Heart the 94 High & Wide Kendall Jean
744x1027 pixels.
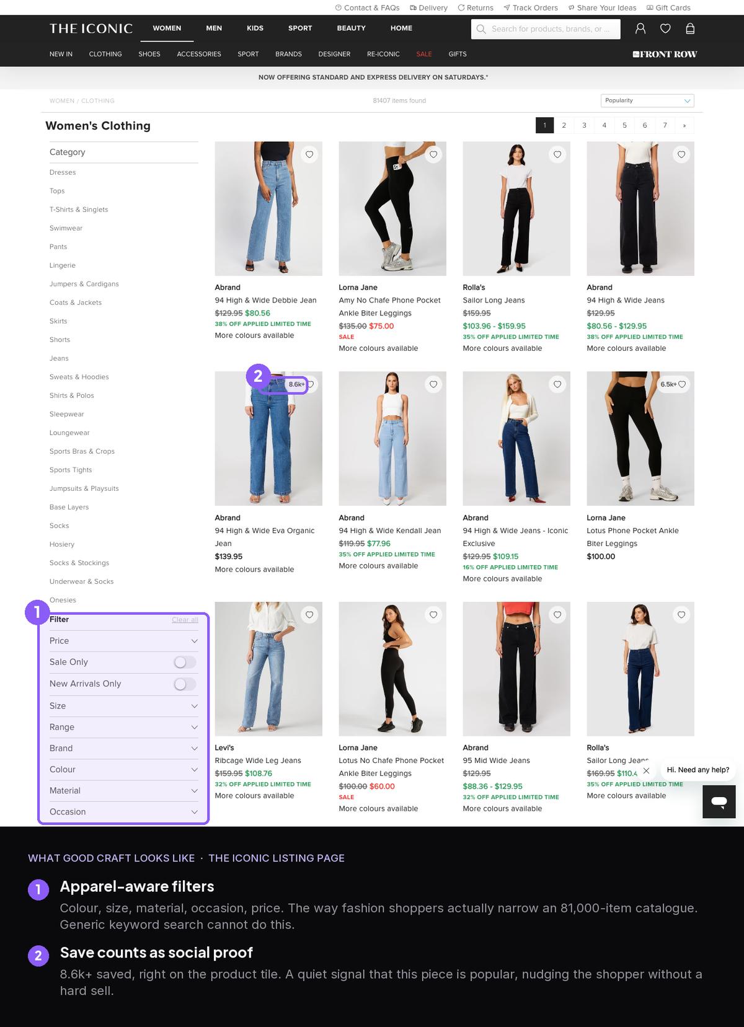433,384
